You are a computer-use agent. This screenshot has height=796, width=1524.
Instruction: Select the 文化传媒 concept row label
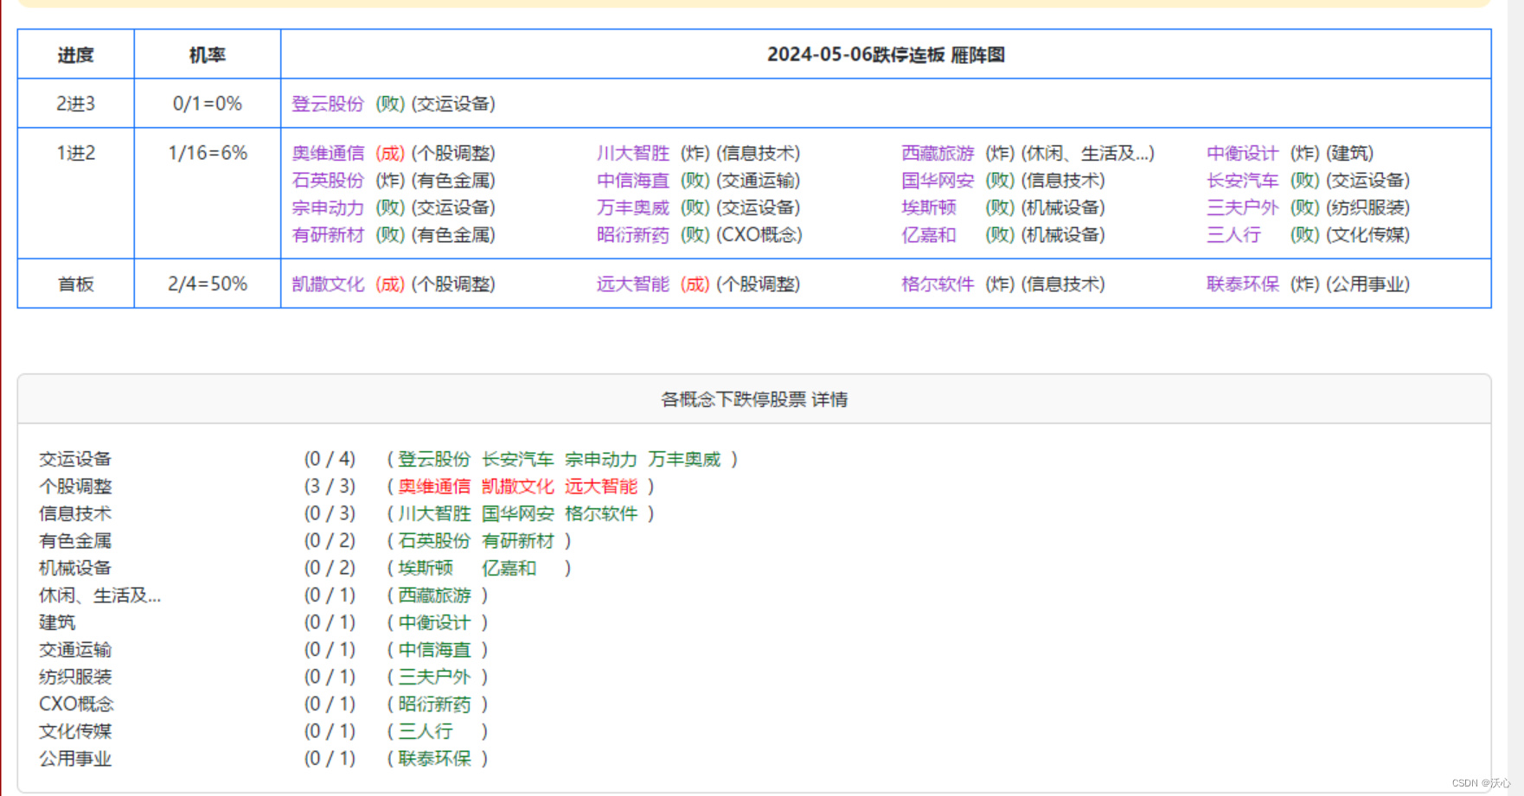pos(75,731)
